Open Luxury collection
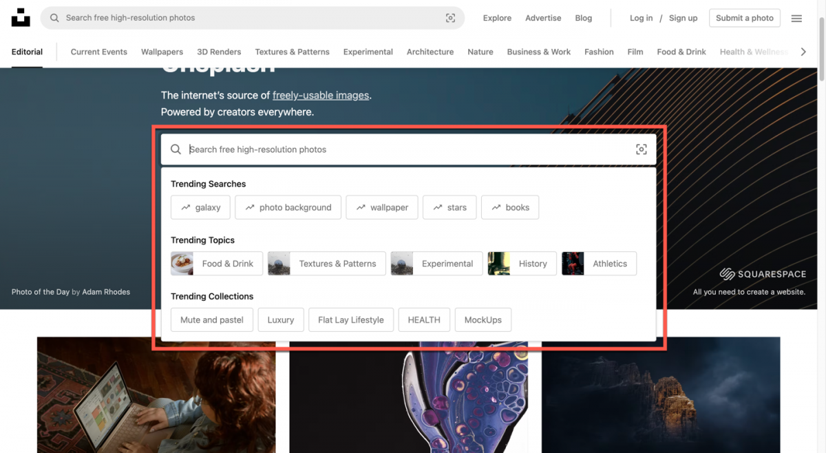This screenshot has height=453, width=826. [x=281, y=319]
